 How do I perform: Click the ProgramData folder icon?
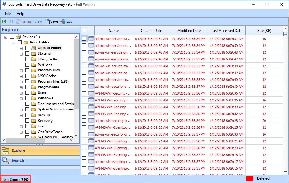(33, 87)
